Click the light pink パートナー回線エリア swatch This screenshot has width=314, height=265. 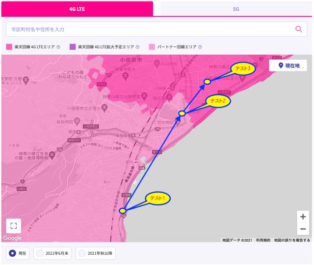pyautogui.click(x=152, y=47)
